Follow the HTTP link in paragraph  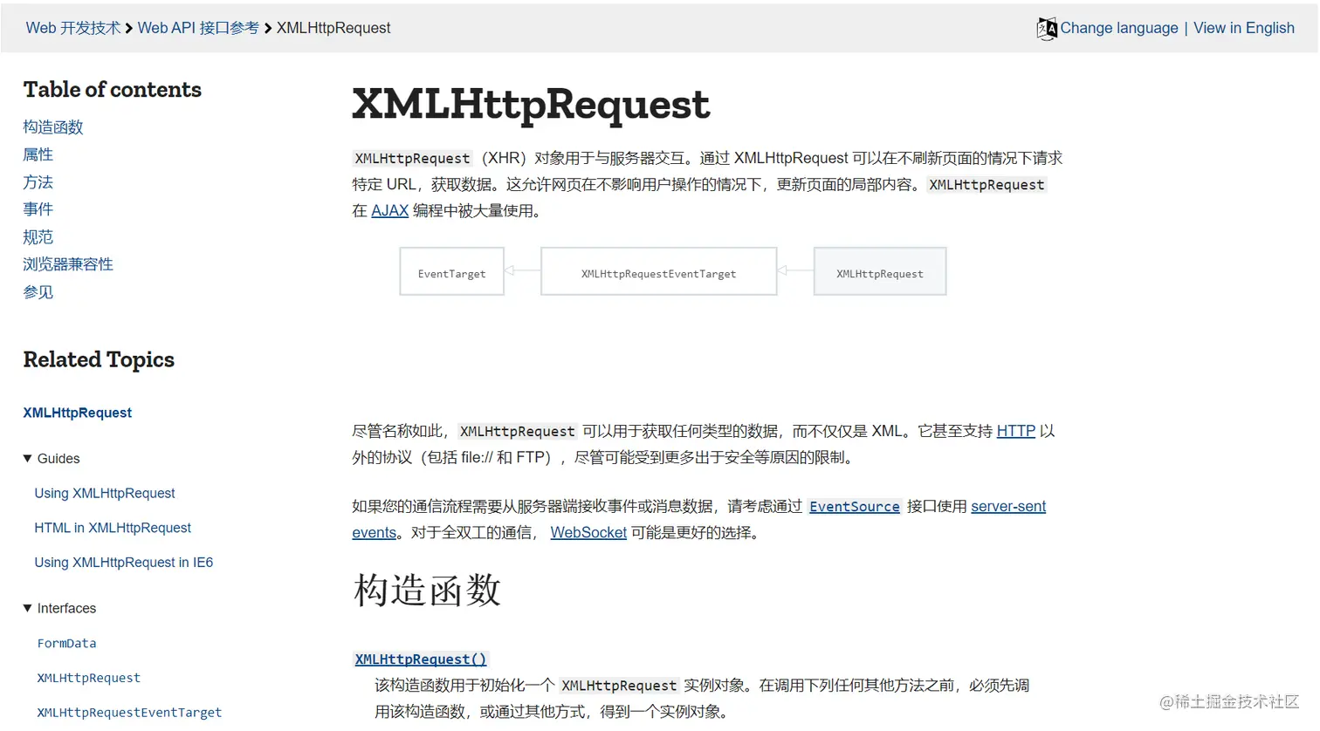1016,431
